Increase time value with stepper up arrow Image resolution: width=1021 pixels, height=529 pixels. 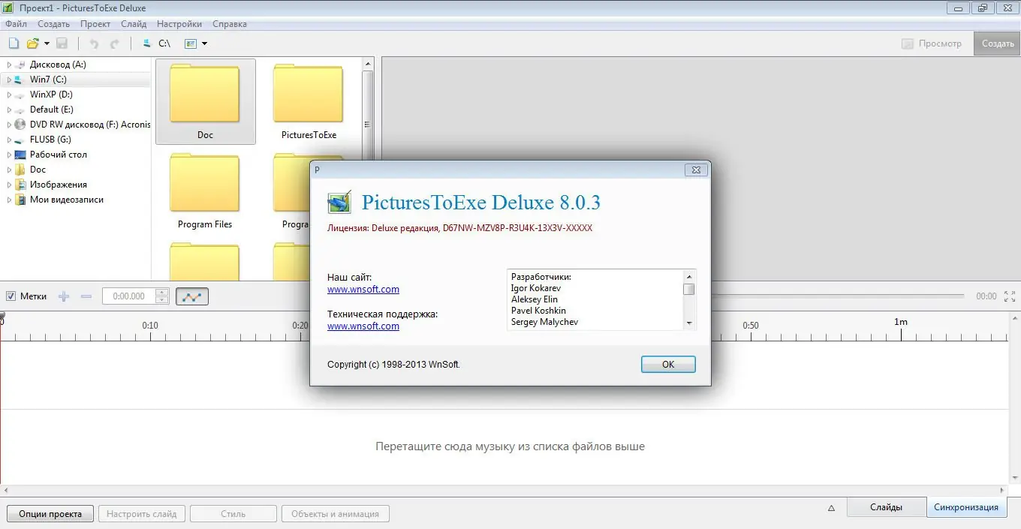coord(162,293)
